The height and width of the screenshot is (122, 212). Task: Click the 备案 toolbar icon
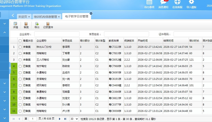point(26,24)
